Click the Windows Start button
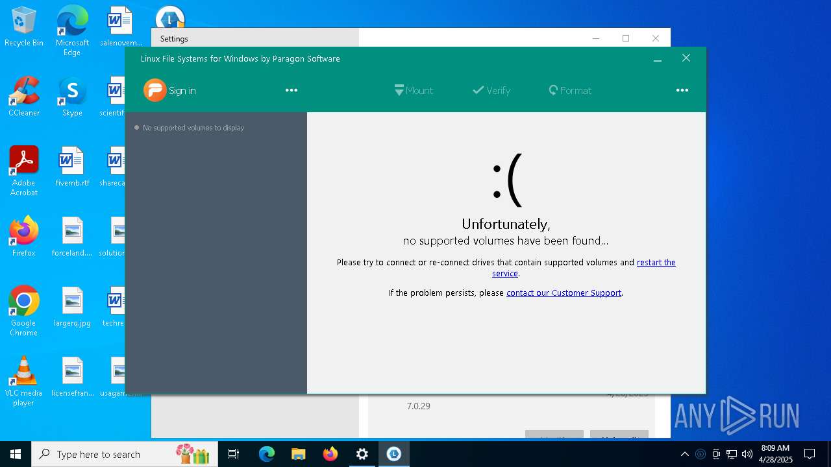This screenshot has width=831, height=467. (16, 454)
